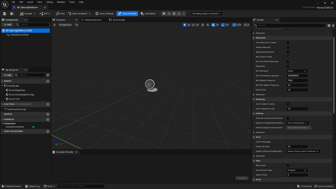336x189 pixels.
Task: Open debug object selection dropdown
Action: tap(207, 13)
